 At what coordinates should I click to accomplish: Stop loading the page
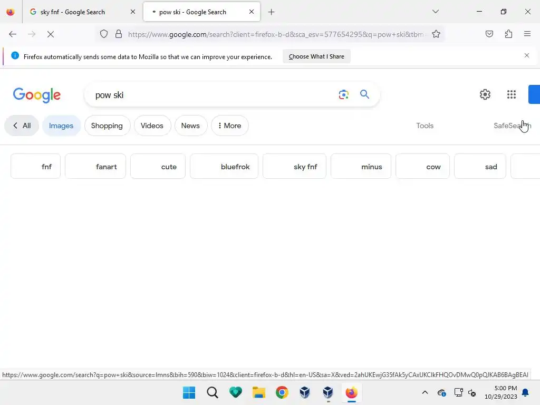51,34
